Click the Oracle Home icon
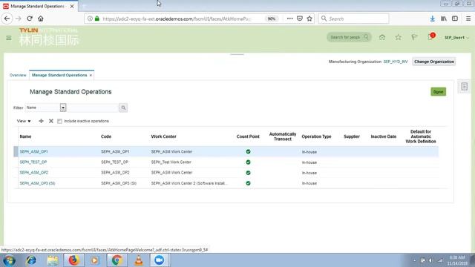This screenshot has width=475, height=267. 382,37
